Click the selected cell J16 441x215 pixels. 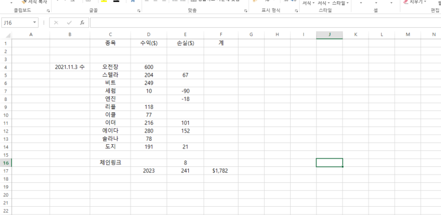[x=329, y=163]
